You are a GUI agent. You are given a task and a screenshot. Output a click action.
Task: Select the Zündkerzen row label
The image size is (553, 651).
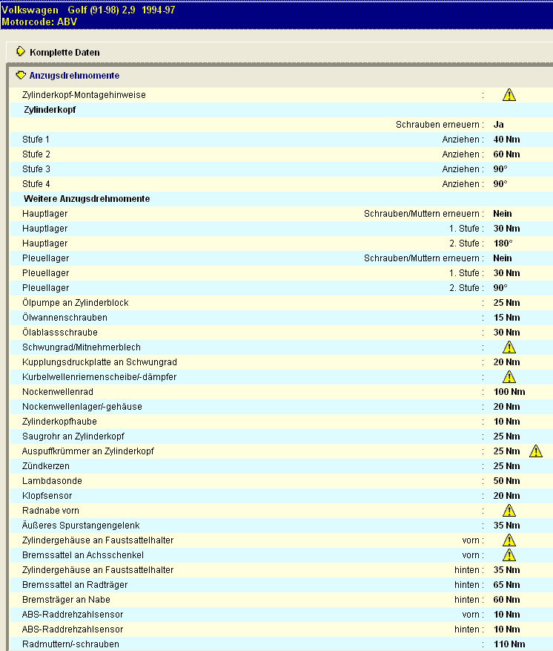(46, 466)
